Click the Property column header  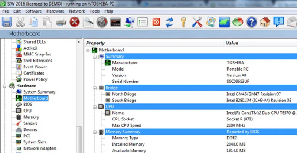[154, 43]
